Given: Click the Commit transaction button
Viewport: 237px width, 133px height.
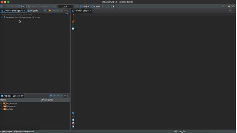Looking at the screenshot, I should coord(33,7).
